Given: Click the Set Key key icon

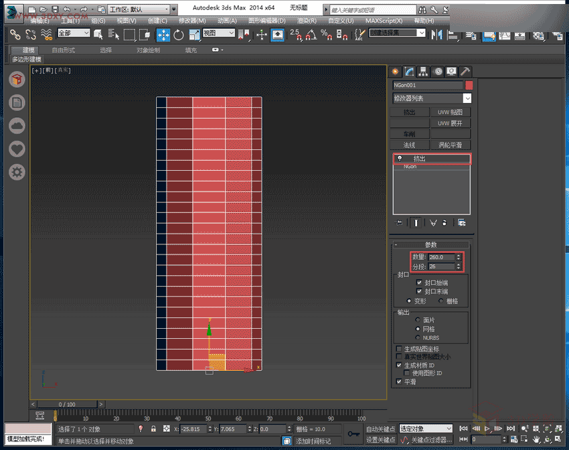Looking at the screenshot, I should coord(353,434).
